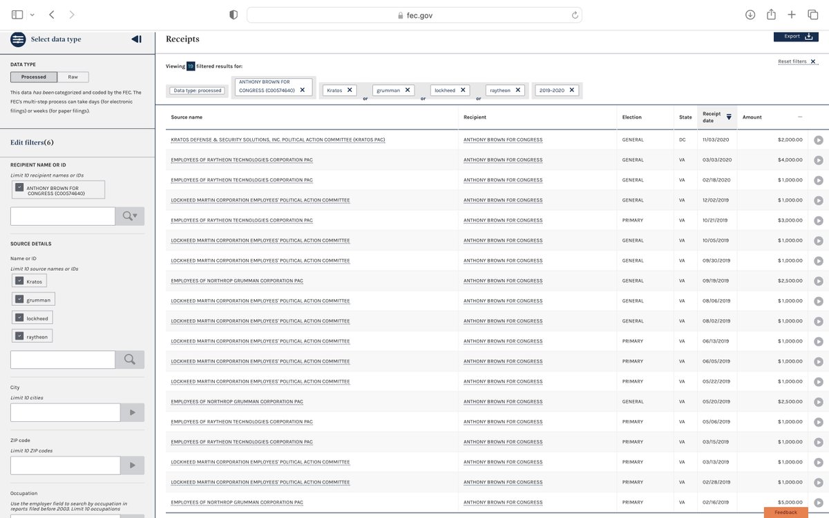Select the $5,000.00 amount cell
The width and height of the screenshot is (829, 518).
[772, 502]
